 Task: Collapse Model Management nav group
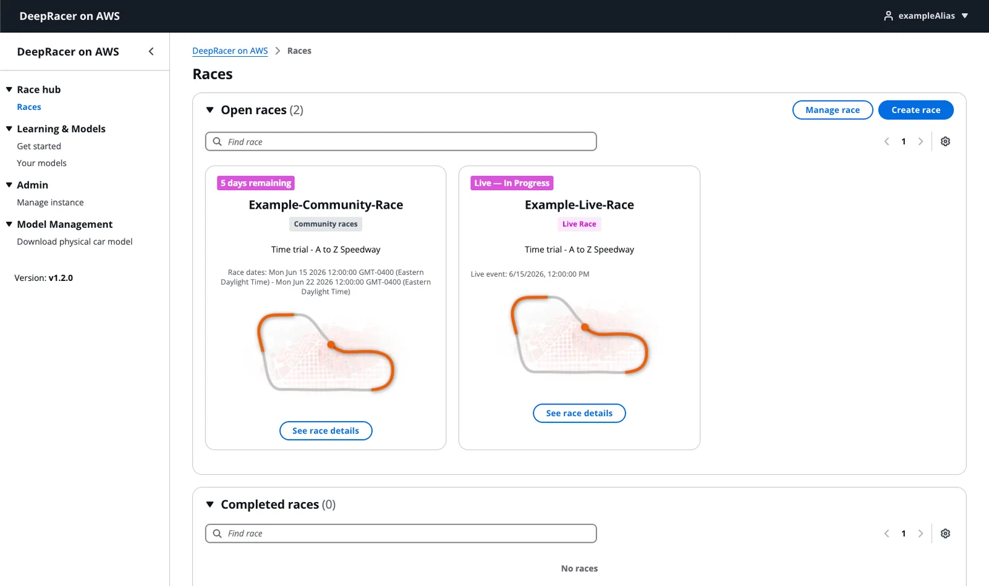(9, 225)
